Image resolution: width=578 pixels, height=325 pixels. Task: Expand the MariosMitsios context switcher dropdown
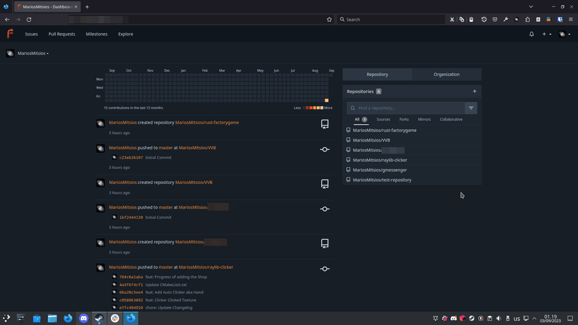[x=32, y=54]
